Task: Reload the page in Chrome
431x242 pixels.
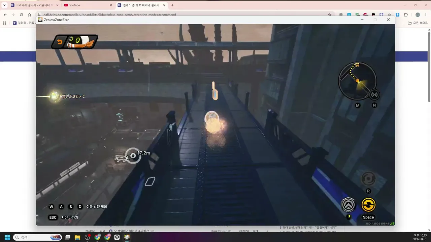Action: [x=21, y=15]
